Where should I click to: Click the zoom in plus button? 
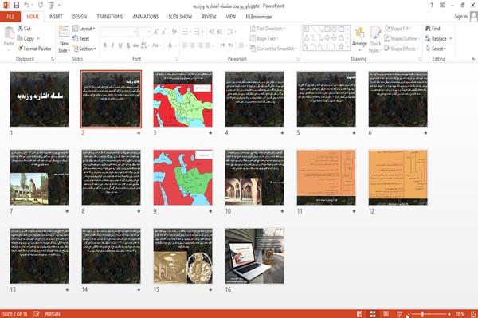click(449, 314)
